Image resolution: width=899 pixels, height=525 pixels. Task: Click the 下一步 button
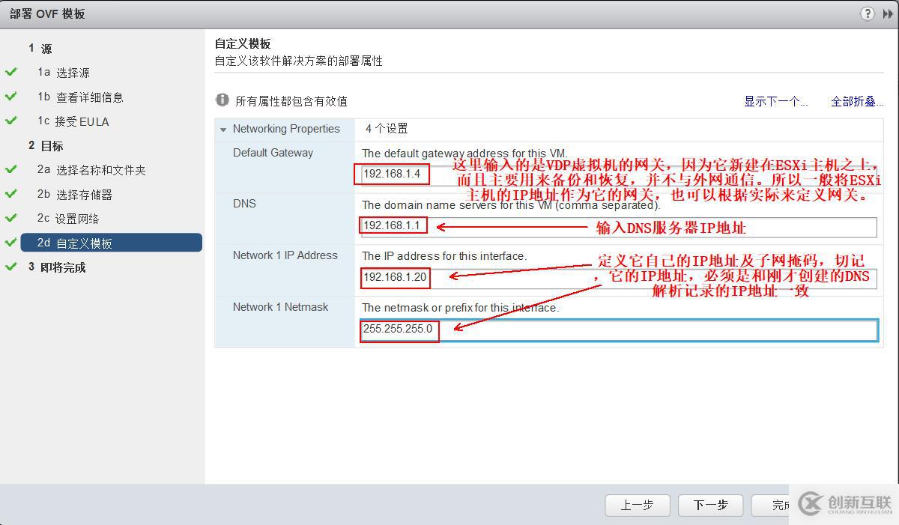click(x=710, y=506)
